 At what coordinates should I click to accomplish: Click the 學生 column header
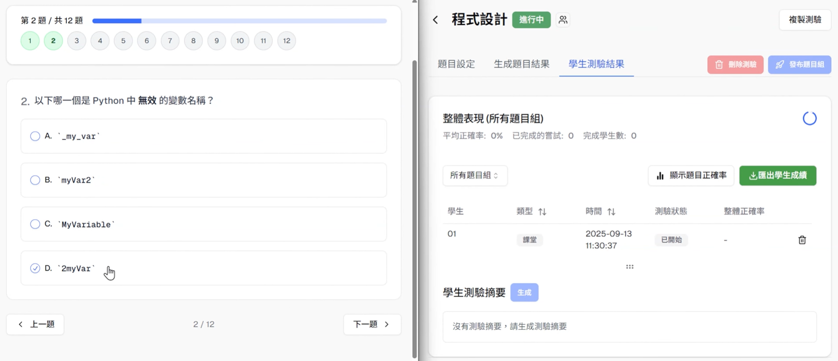pyautogui.click(x=455, y=211)
